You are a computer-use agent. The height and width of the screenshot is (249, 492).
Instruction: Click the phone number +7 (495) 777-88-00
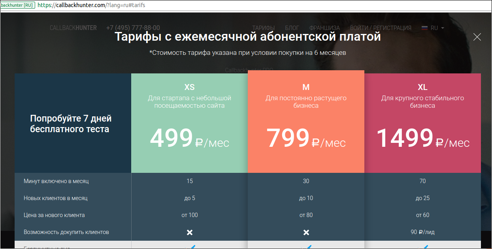(133, 28)
